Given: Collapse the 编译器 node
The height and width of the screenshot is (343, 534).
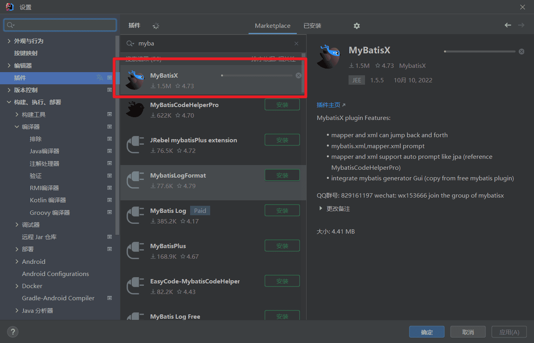Looking at the screenshot, I should coord(17,127).
